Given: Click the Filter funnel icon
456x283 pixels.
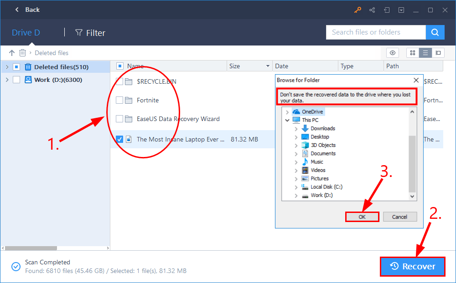Looking at the screenshot, I should tap(79, 32).
